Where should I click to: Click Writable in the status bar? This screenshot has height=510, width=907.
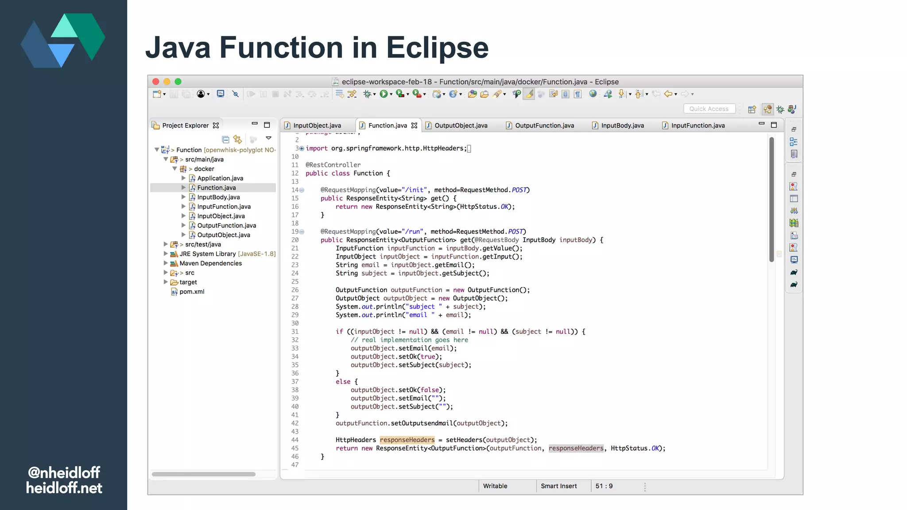click(x=495, y=486)
